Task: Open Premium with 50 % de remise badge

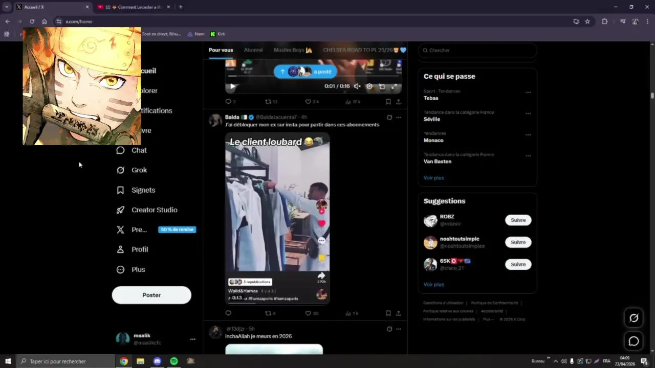Action: tap(156, 229)
